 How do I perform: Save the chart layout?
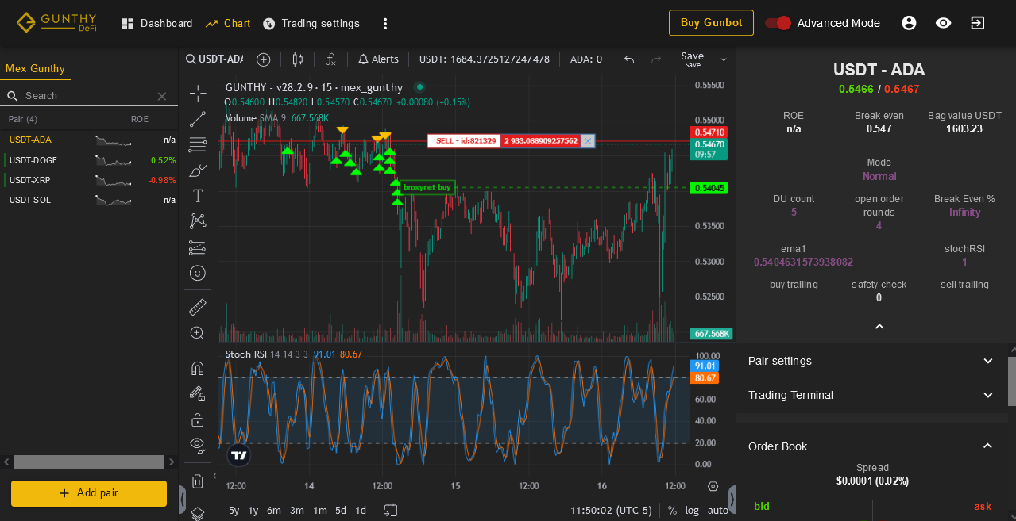coord(693,59)
